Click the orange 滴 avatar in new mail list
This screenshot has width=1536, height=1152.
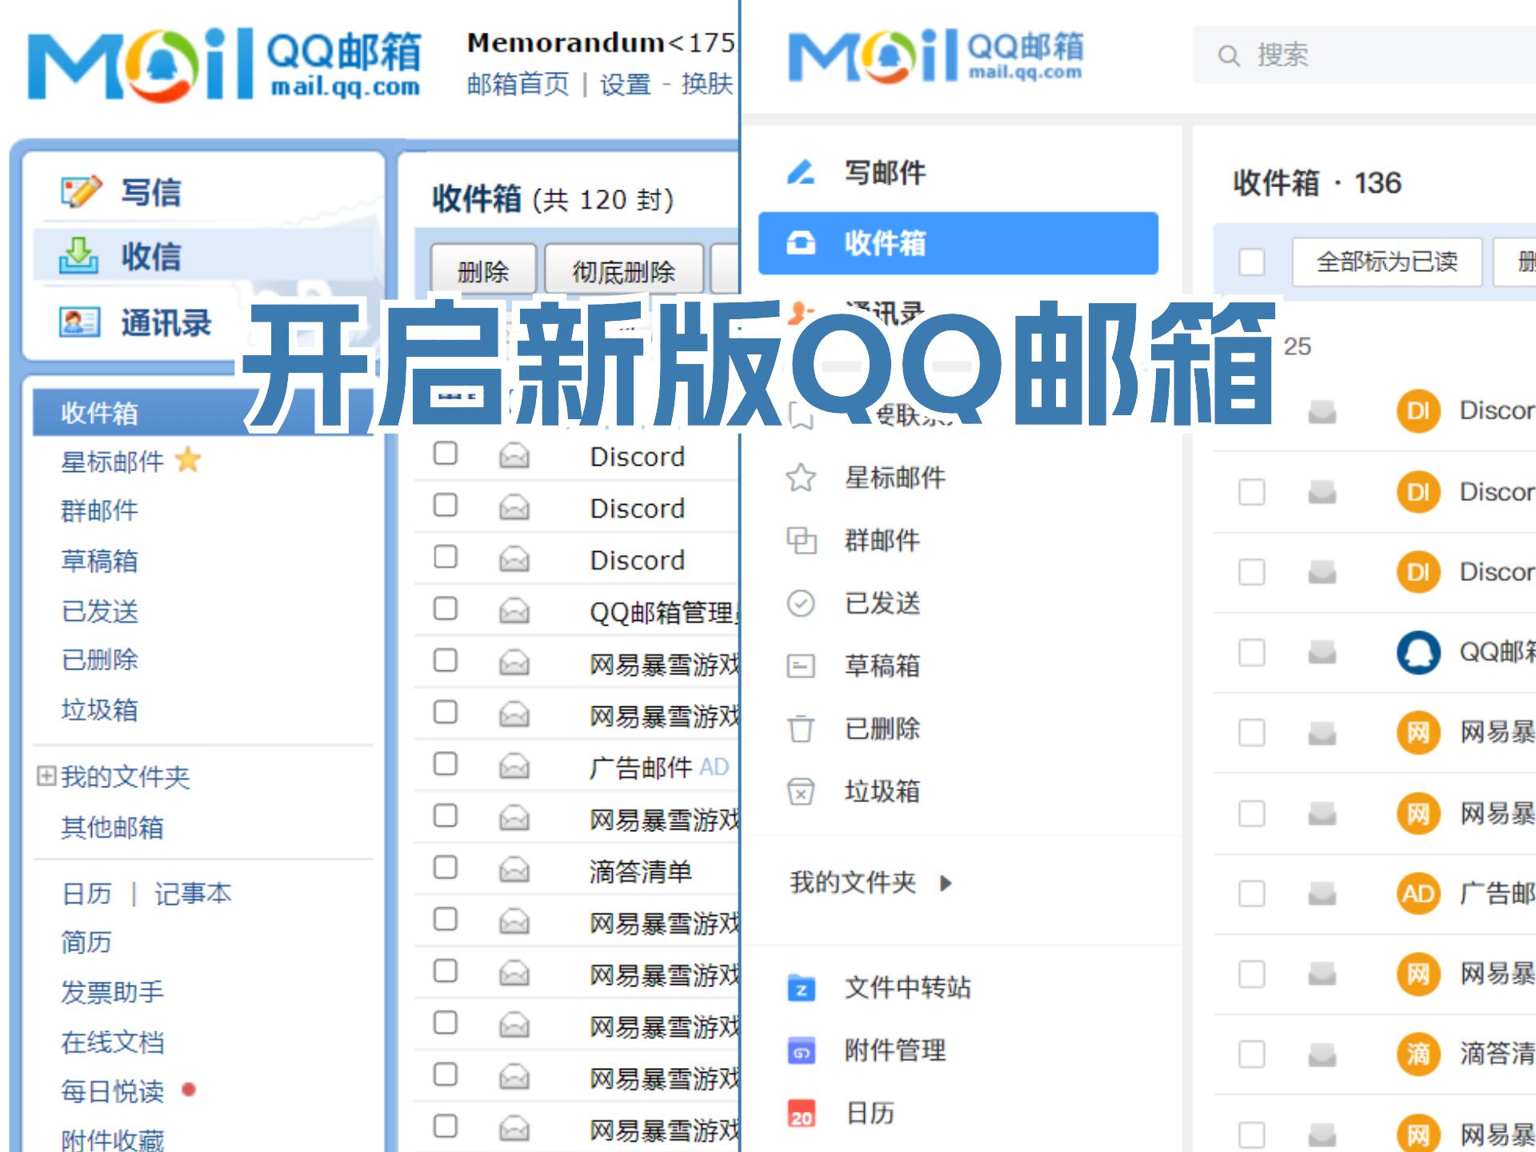tap(1418, 1054)
